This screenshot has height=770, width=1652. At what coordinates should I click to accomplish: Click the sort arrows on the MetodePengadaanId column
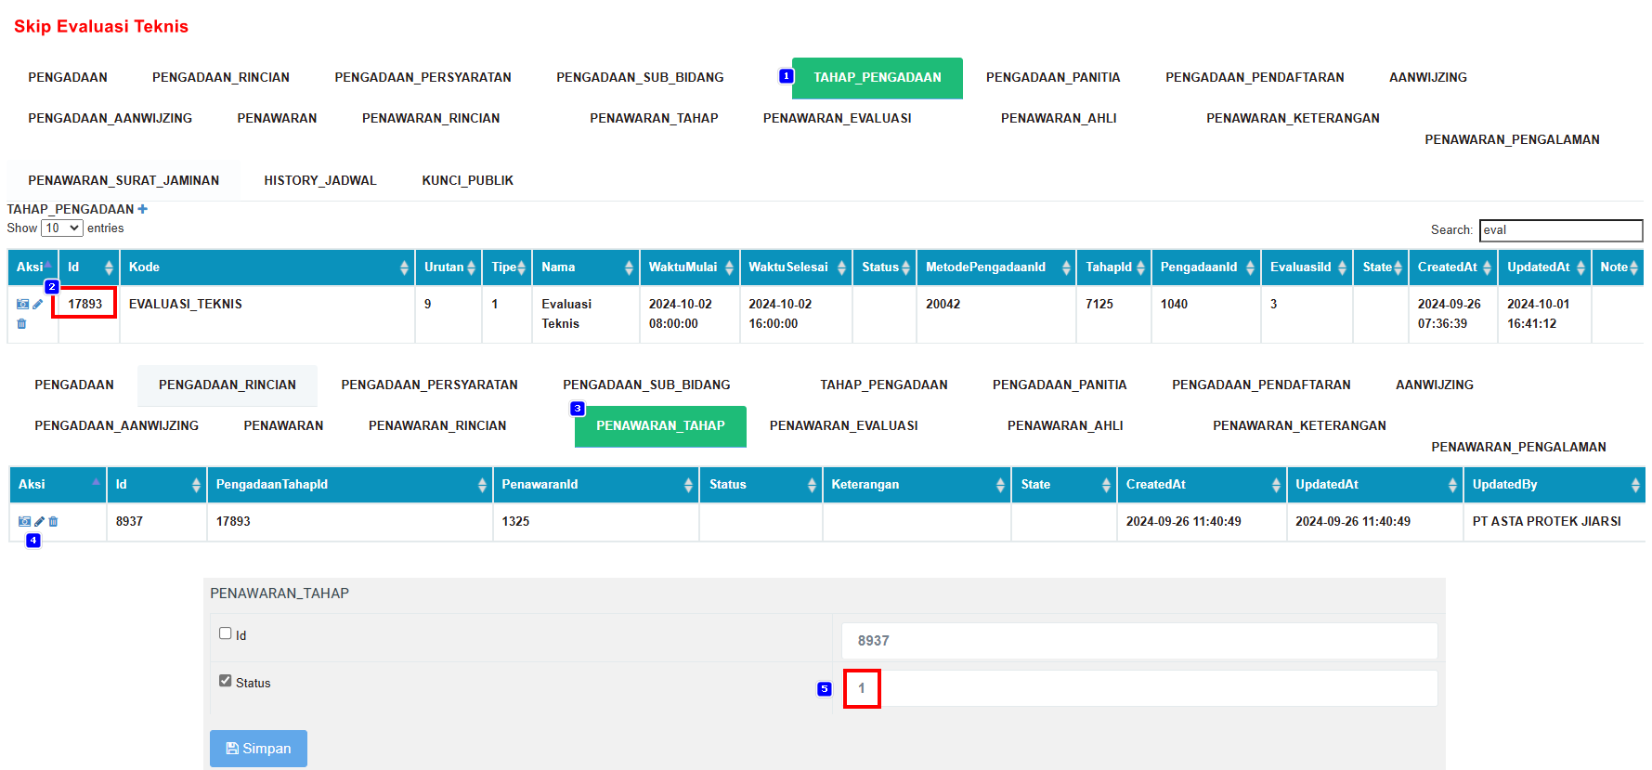[x=1066, y=268]
